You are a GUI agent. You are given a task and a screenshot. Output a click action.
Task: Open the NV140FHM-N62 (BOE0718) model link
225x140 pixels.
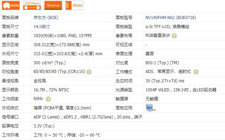tap(171, 18)
